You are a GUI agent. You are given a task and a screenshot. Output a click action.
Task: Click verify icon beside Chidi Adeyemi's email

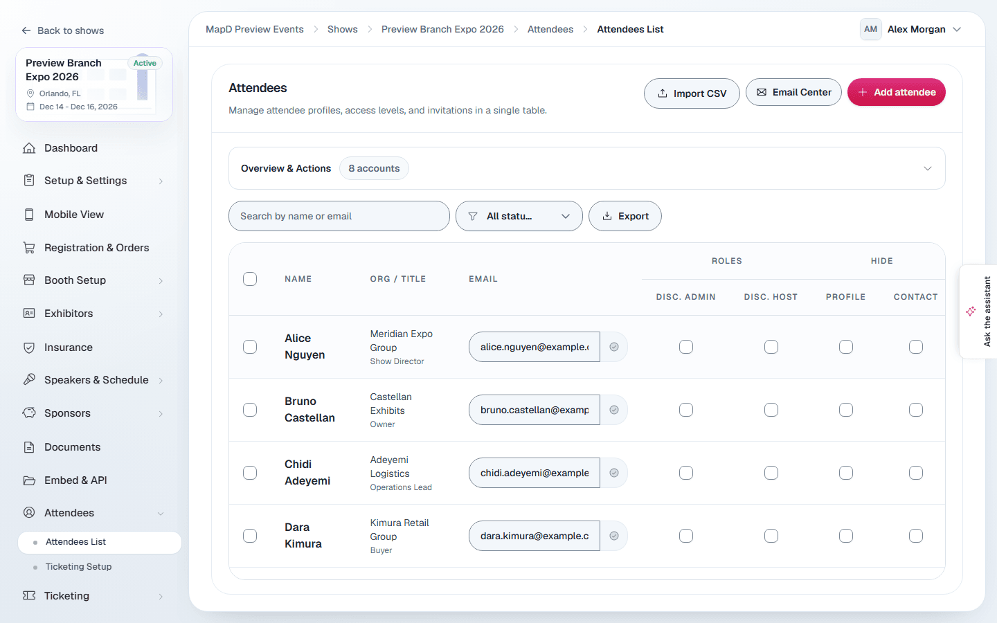click(x=614, y=473)
